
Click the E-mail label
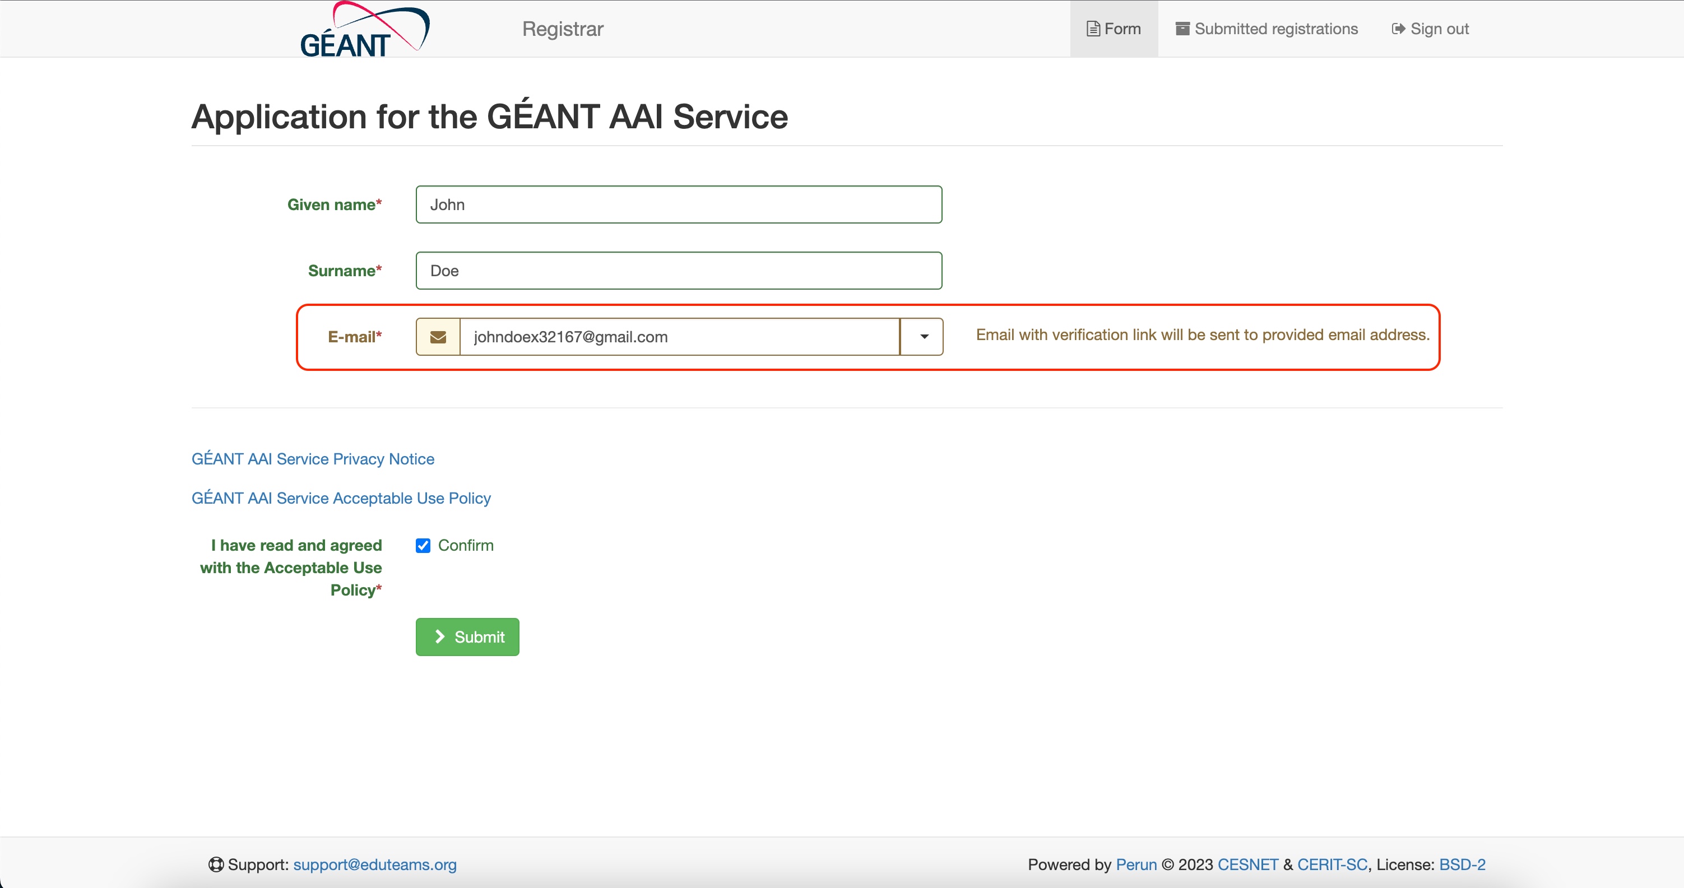(x=354, y=337)
